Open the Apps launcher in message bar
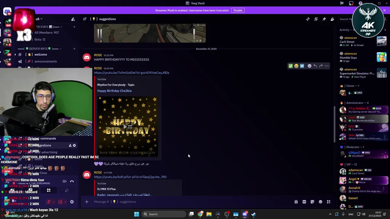This screenshot has height=219, width=390. (329, 202)
